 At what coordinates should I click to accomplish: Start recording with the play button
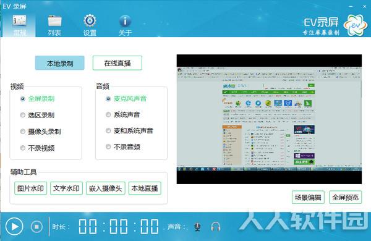(x=14, y=227)
